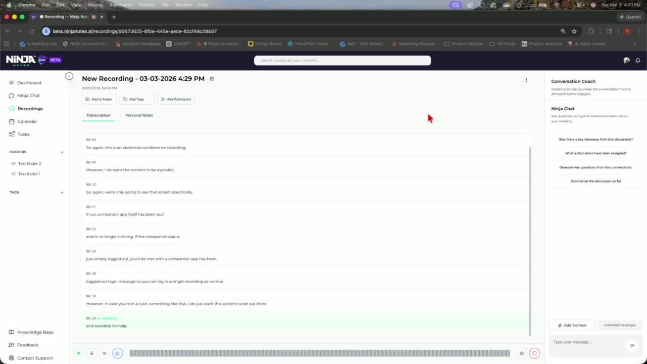Open the Design Board bookmark
Screen dimensions: 647x364
[x=264, y=44]
